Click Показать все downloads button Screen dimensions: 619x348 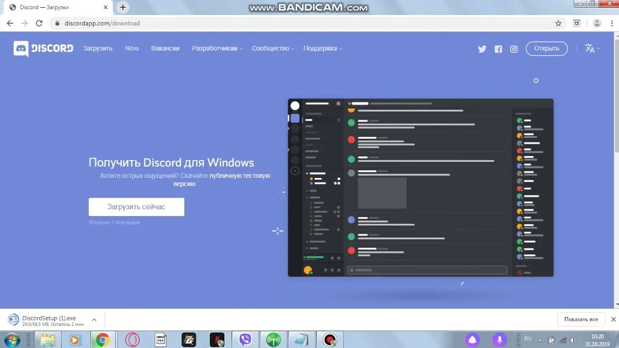tap(581, 319)
